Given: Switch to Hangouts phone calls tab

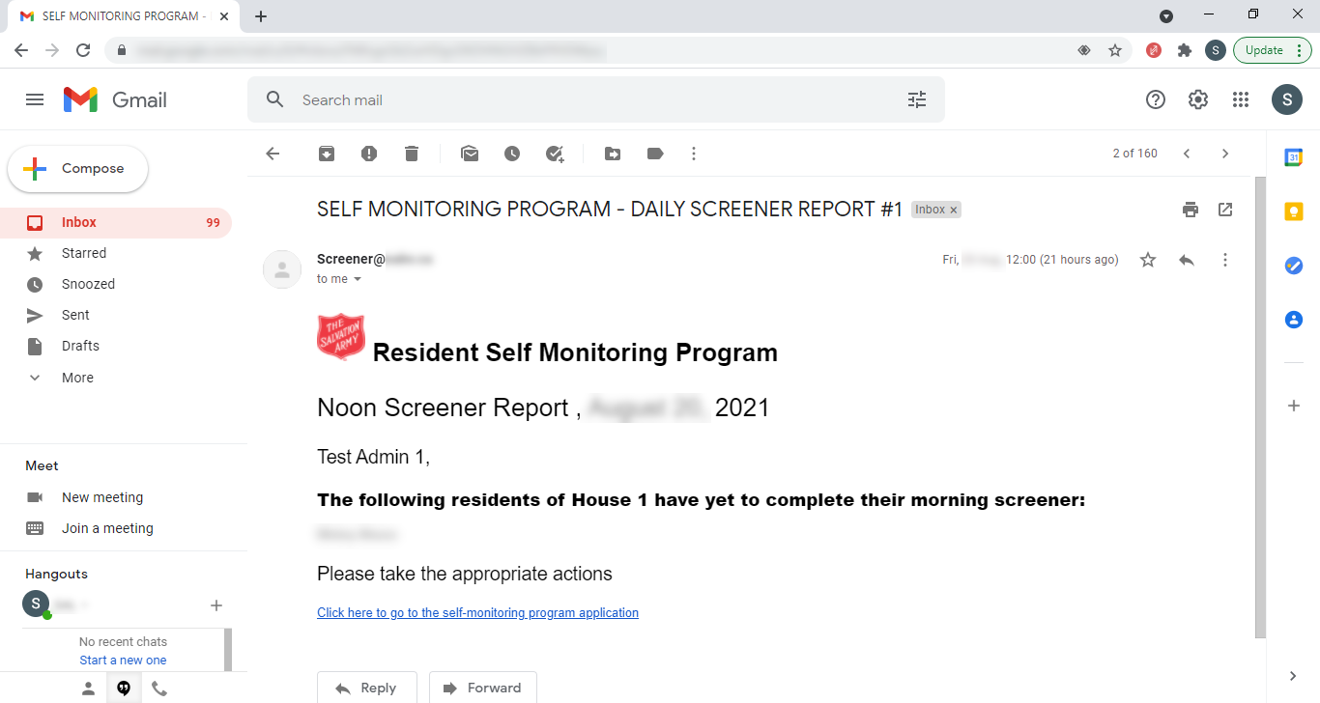Looking at the screenshot, I should 159,689.
